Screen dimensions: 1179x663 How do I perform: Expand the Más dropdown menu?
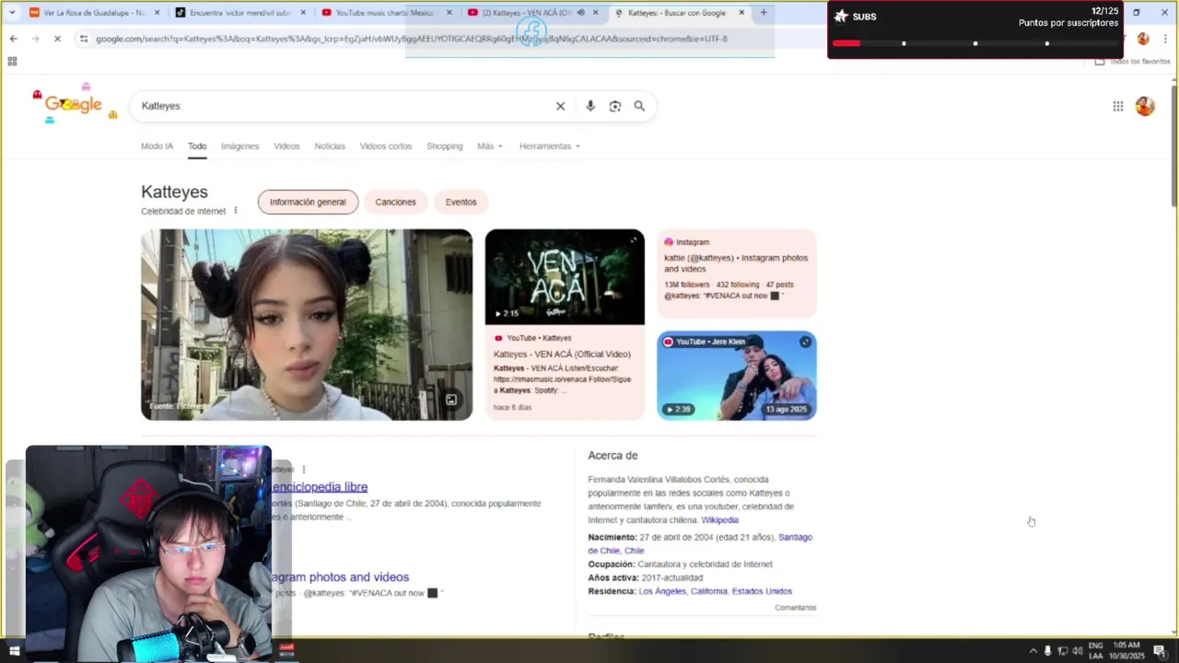pyautogui.click(x=490, y=146)
